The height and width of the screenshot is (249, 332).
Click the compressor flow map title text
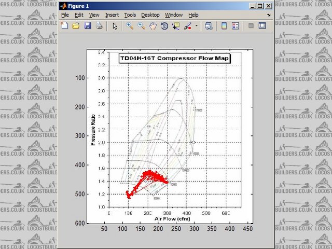[x=175, y=59]
